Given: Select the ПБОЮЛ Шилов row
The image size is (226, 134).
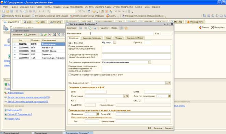Looking at the screenshot, I should pos(39,51).
